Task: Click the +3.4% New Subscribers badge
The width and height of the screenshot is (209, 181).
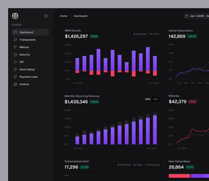Action: (x=190, y=167)
